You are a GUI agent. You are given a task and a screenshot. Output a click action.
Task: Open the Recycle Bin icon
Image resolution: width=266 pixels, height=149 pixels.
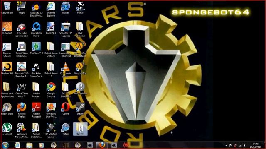tap(7, 7)
